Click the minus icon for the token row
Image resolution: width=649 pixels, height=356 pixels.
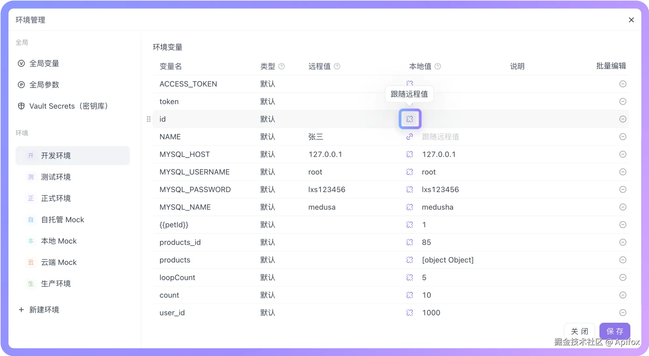point(623,102)
